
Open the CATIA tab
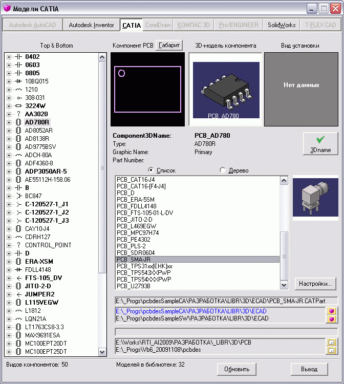tap(132, 25)
